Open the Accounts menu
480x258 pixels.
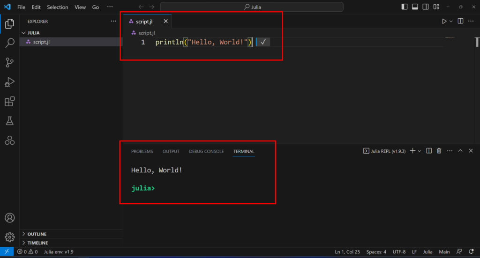(9, 218)
